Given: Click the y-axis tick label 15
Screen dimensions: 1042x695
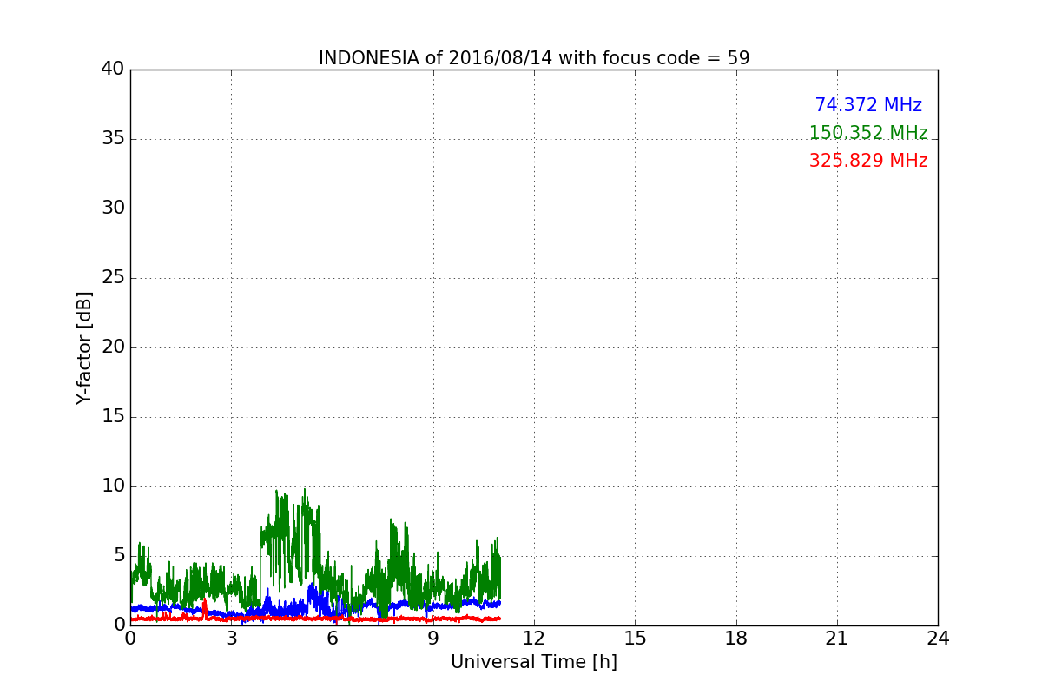Looking at the screenshot, I should 113,417.
